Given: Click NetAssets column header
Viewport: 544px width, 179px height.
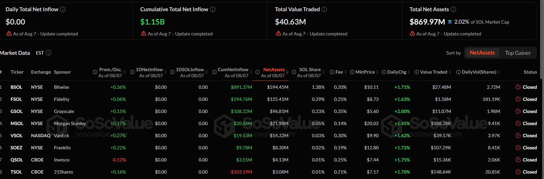Looking at the screenshot, I should point(274,72).
